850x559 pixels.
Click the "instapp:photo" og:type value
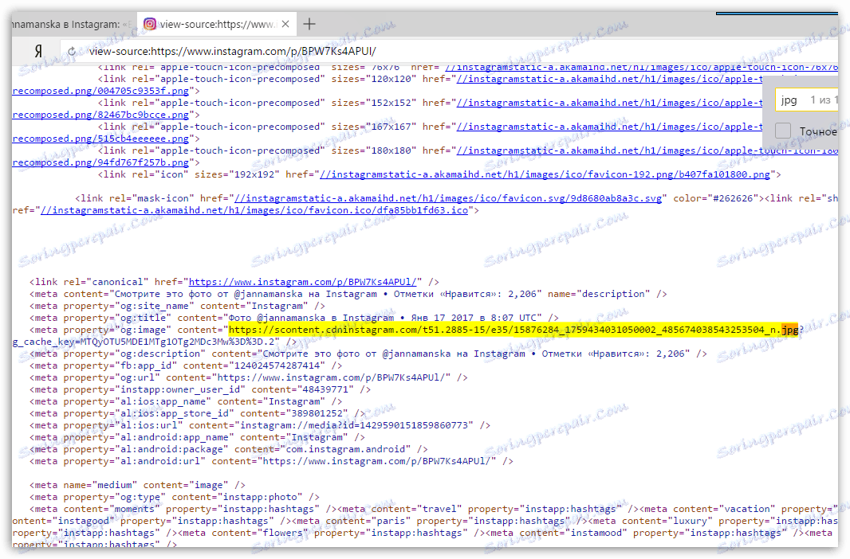pos(260,497)
